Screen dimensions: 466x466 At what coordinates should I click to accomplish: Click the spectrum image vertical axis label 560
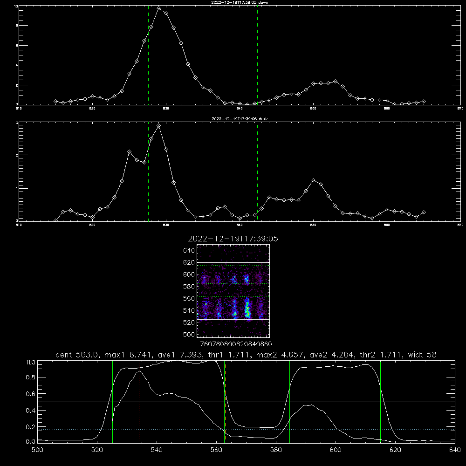click(189, 298)
